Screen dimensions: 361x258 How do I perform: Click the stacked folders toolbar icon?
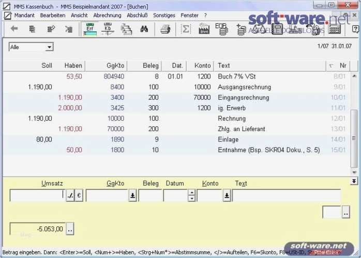[x=126, y=29]
